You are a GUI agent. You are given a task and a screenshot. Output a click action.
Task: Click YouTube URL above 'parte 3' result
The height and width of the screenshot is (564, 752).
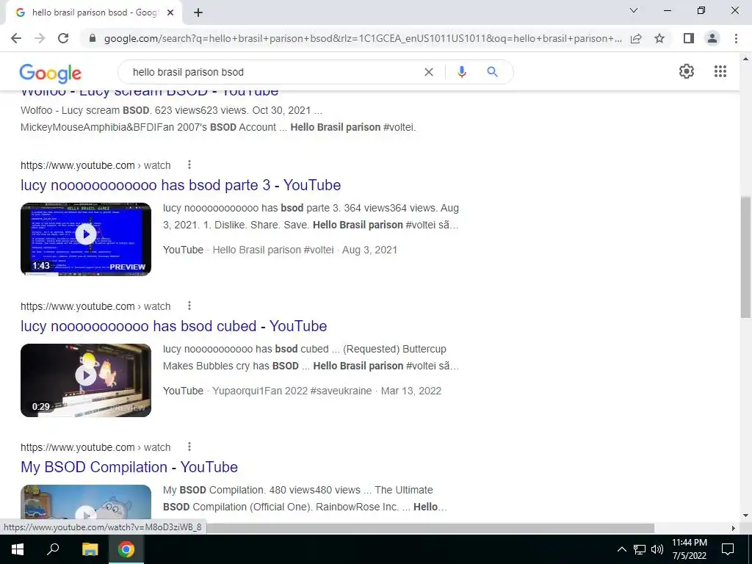95,165
